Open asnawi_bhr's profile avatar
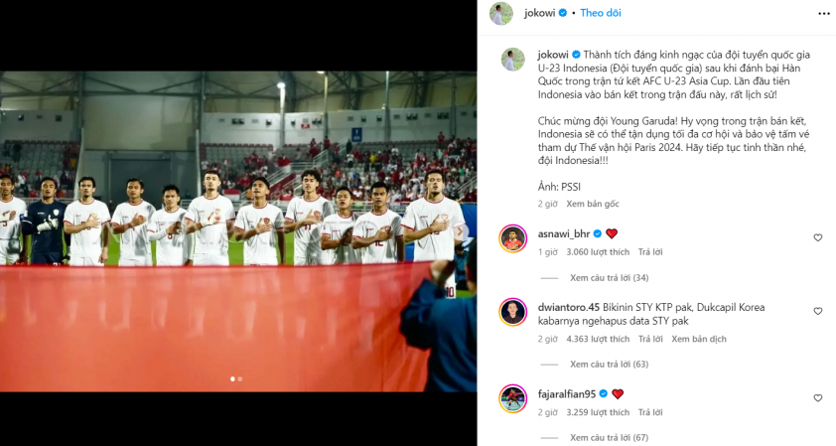 click(x=513, y=238)
